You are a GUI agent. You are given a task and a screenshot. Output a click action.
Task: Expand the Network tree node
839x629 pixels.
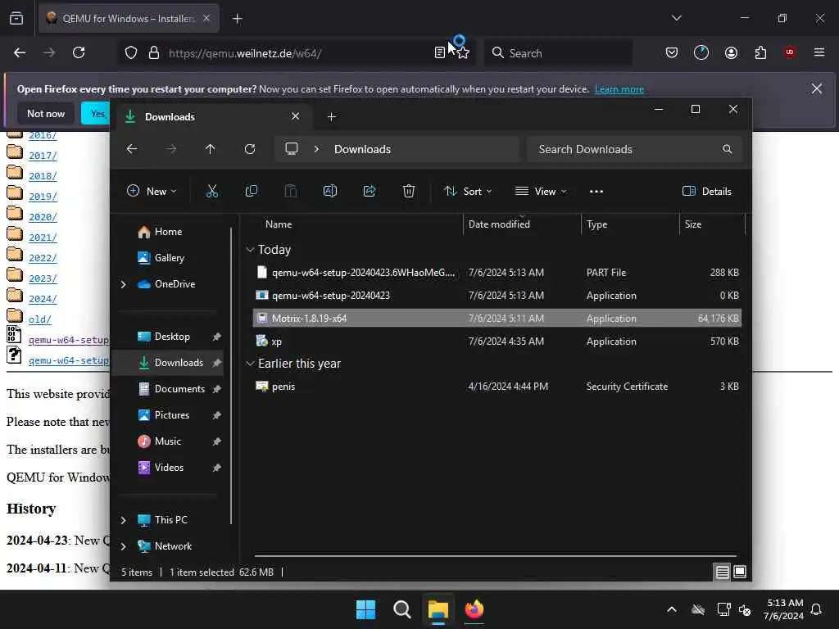[x=124, y=546]
